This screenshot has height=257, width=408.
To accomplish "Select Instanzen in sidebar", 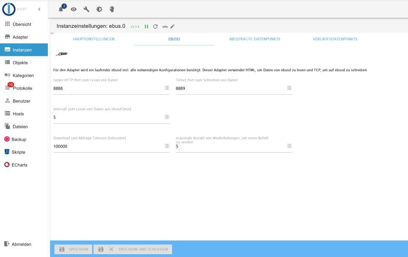I will tap(24, 49).
